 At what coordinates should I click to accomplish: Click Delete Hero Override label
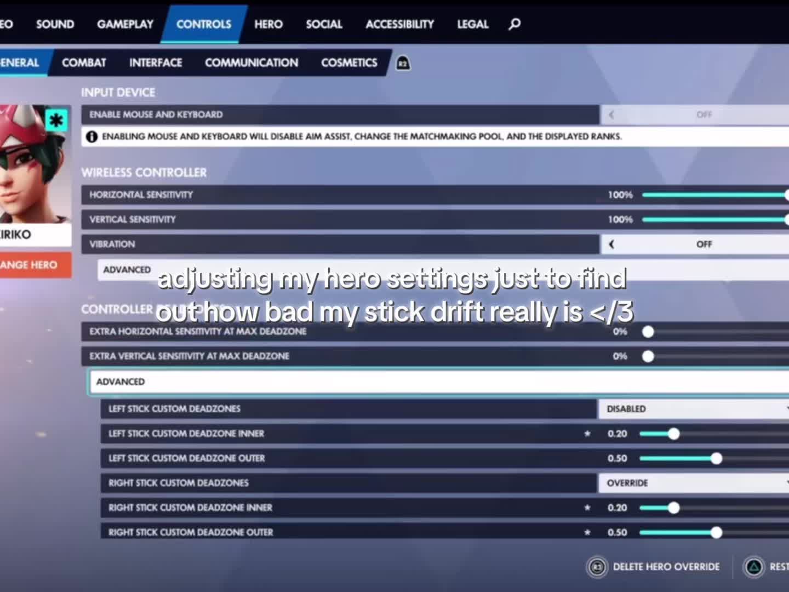(666, 567)
